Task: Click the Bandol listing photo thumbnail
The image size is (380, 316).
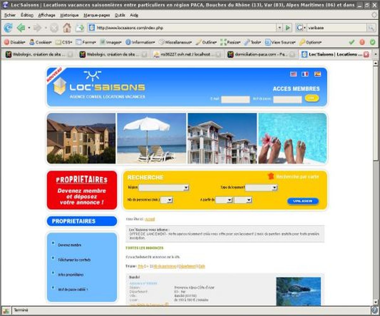Action: coord(298,292)
